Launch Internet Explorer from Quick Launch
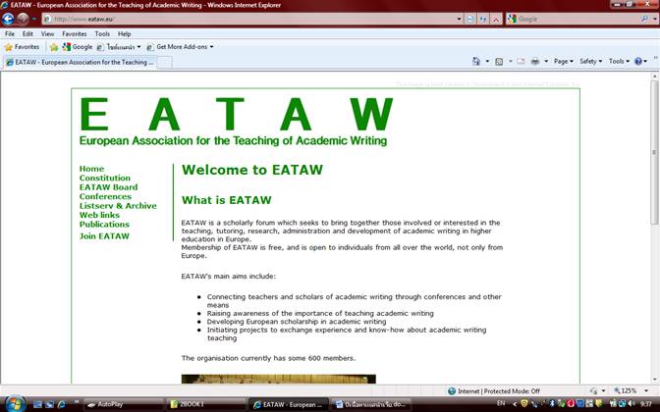This screenshot has height=412, width=660. click(62, 404)
